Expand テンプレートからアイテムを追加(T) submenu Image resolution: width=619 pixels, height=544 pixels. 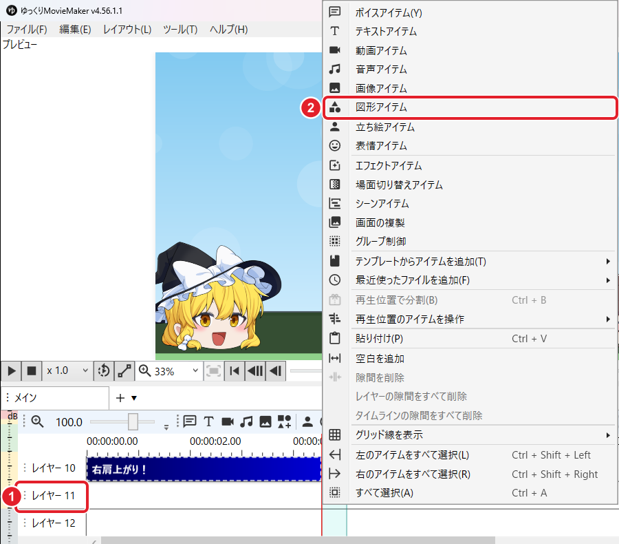(x=470, y=261)
